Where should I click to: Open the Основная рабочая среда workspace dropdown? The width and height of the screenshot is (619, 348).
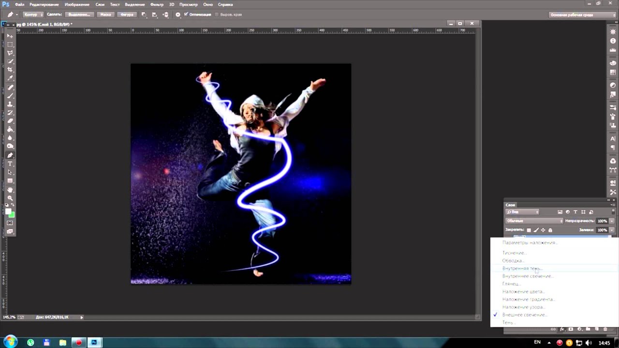(x=583, y=14)
